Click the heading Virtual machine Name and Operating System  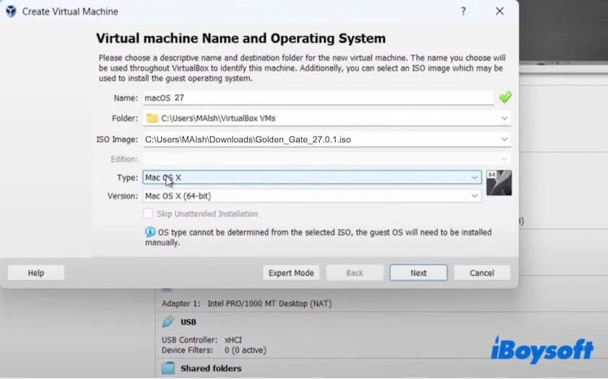point(240,38)
